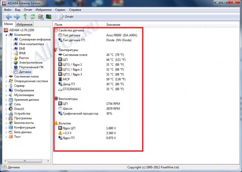Click the Шасси fan row icon
The height and width of the screenshot is (172, 242).
pos(60,109)
